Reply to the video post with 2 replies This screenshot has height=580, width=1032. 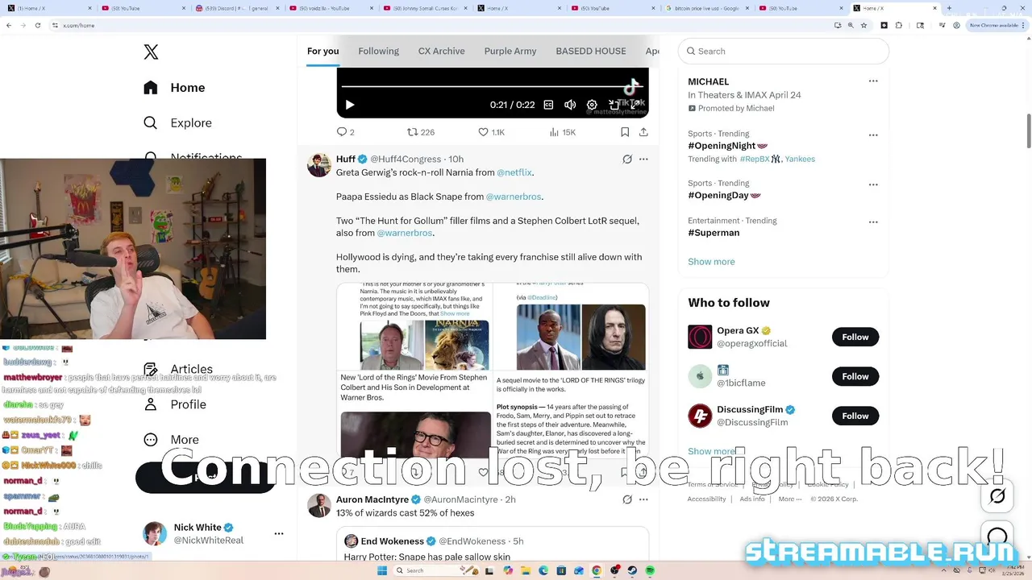(345, 132)
